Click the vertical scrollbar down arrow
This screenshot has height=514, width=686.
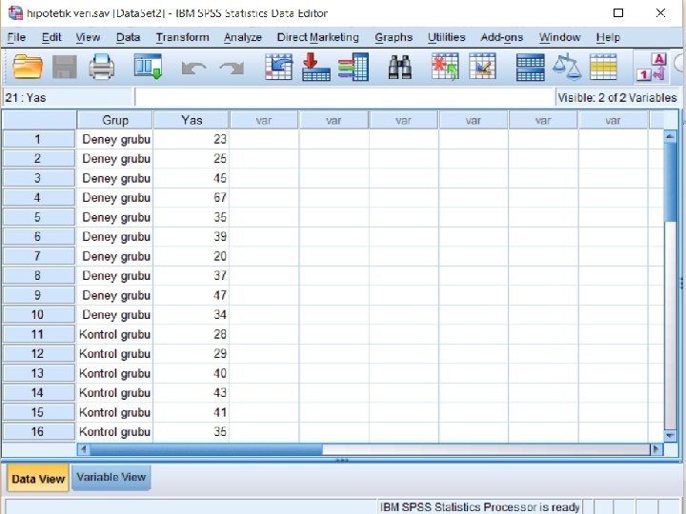(670, 435)
